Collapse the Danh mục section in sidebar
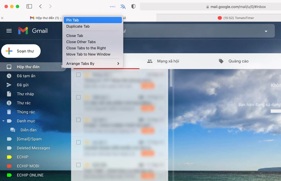 [x=4, y=121]
